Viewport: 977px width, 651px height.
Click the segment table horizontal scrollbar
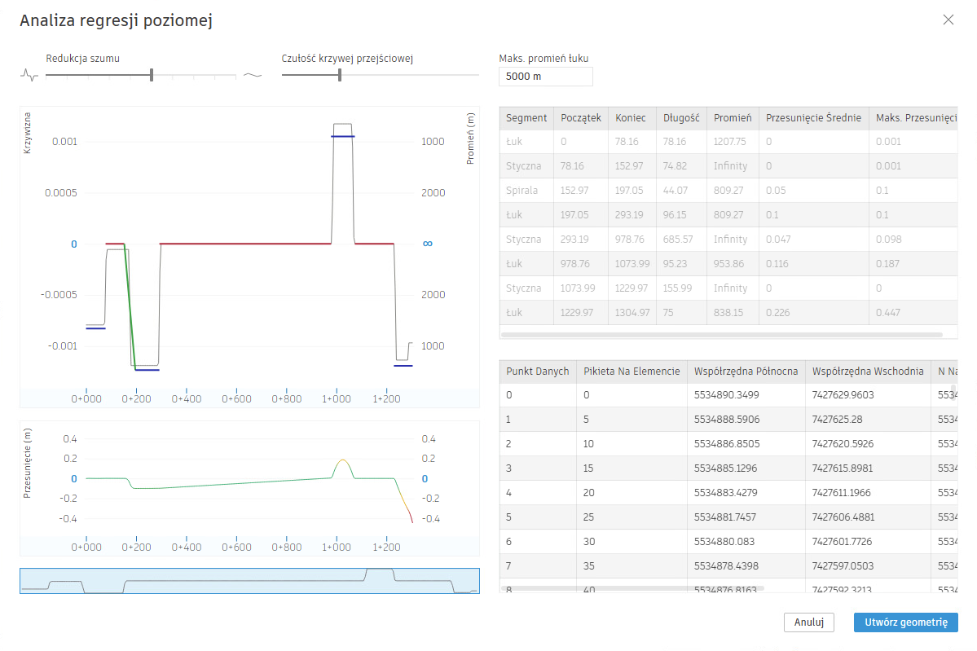pyautogui.click(x=721, y=335)
